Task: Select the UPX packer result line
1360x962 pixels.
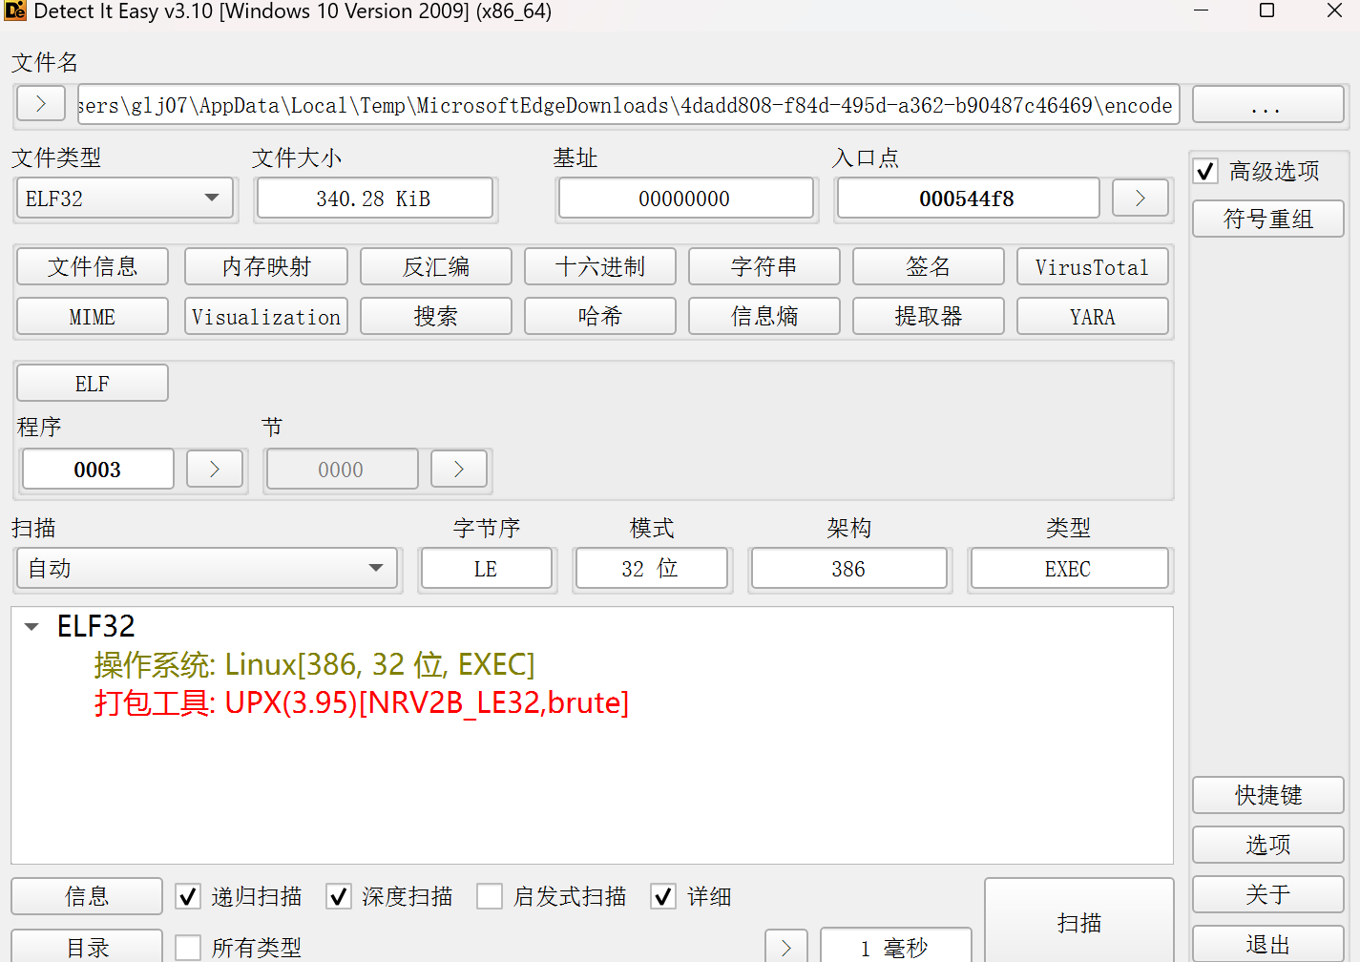Action: click(361, 703)
